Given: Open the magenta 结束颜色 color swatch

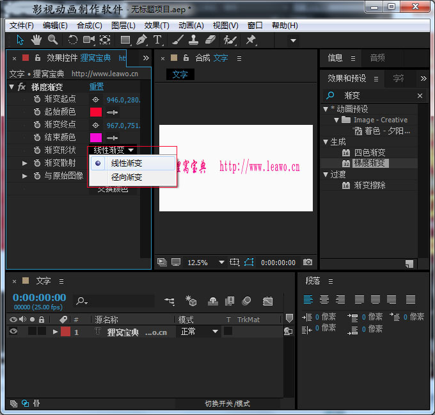Looking at the screenshot, I should tap(96, 138).
